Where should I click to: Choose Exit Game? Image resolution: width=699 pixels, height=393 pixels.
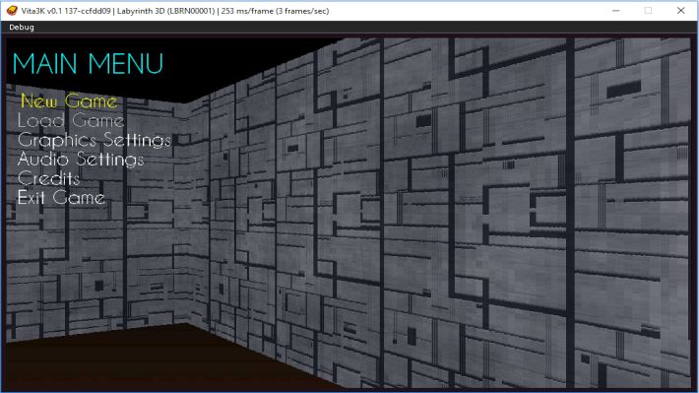(61, 197)
